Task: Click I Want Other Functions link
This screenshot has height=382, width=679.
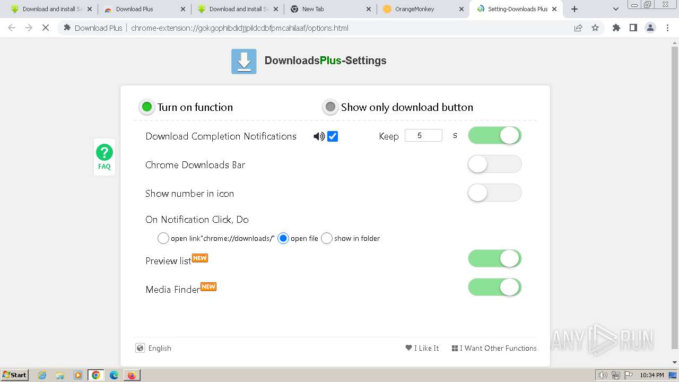Action: click(498, 348)
